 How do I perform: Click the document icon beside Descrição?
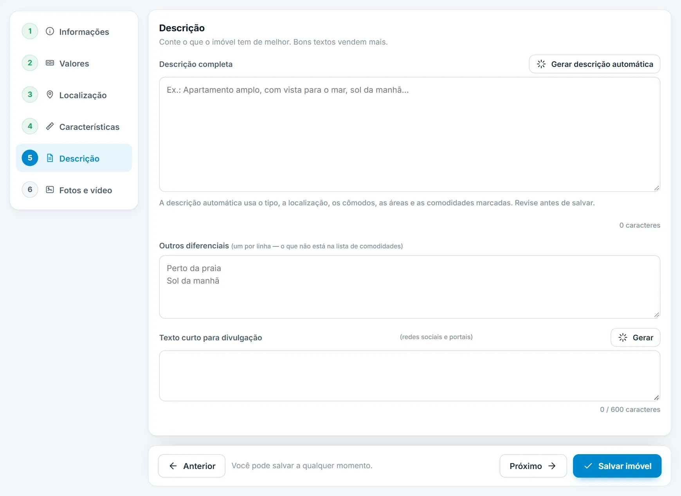tap(50, 158)
